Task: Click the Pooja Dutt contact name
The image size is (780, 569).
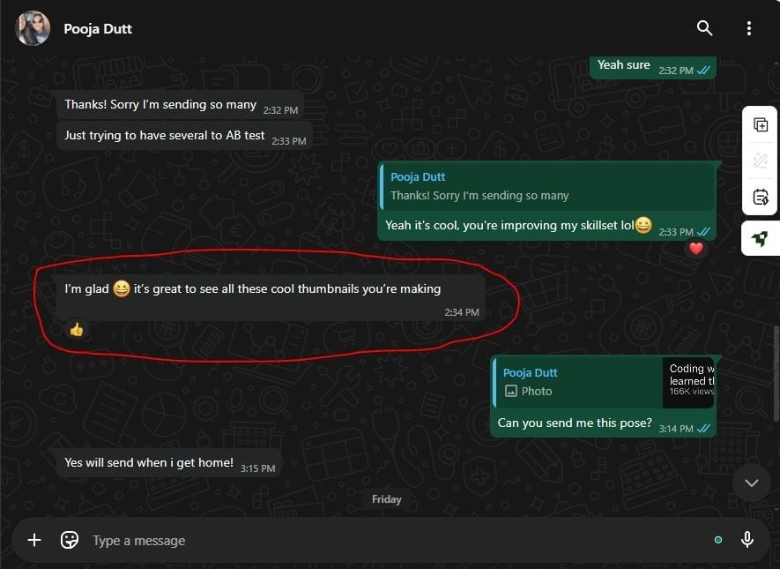Action: point(98,29)
